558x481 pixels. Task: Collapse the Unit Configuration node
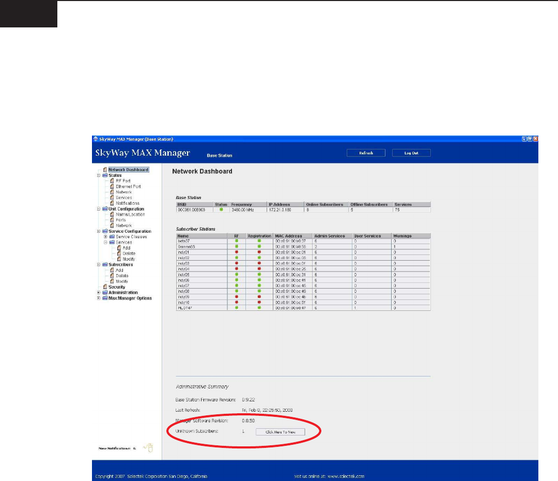point(99,209)
